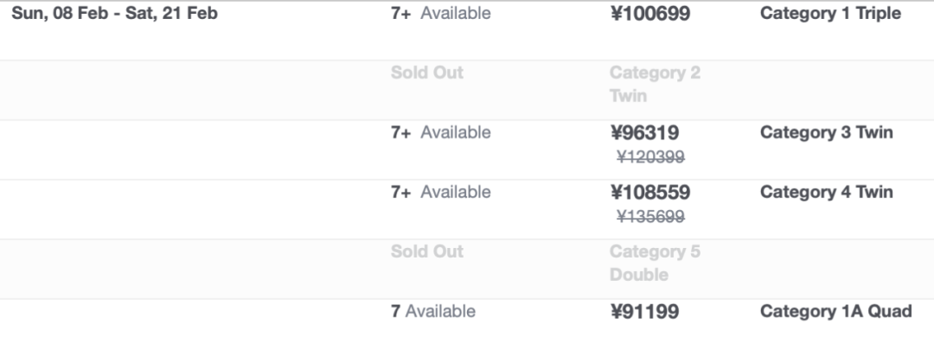The width and height of the screenshot is (934, 337).
Task: Click the Category 1 Triple room label
Action: click(830, 13)
